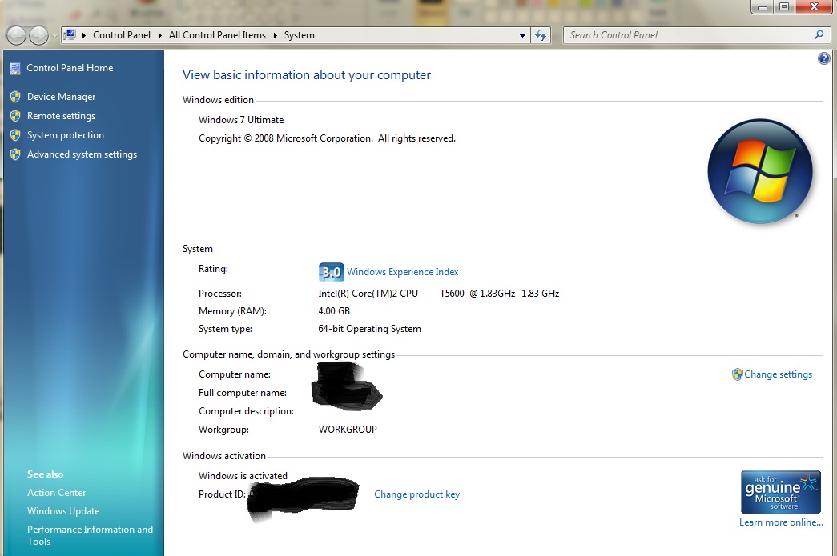Open the Windows Experience Index link
Image resolution: width=837 pixels, height=556 pixels.
click(x=403, y=272)
